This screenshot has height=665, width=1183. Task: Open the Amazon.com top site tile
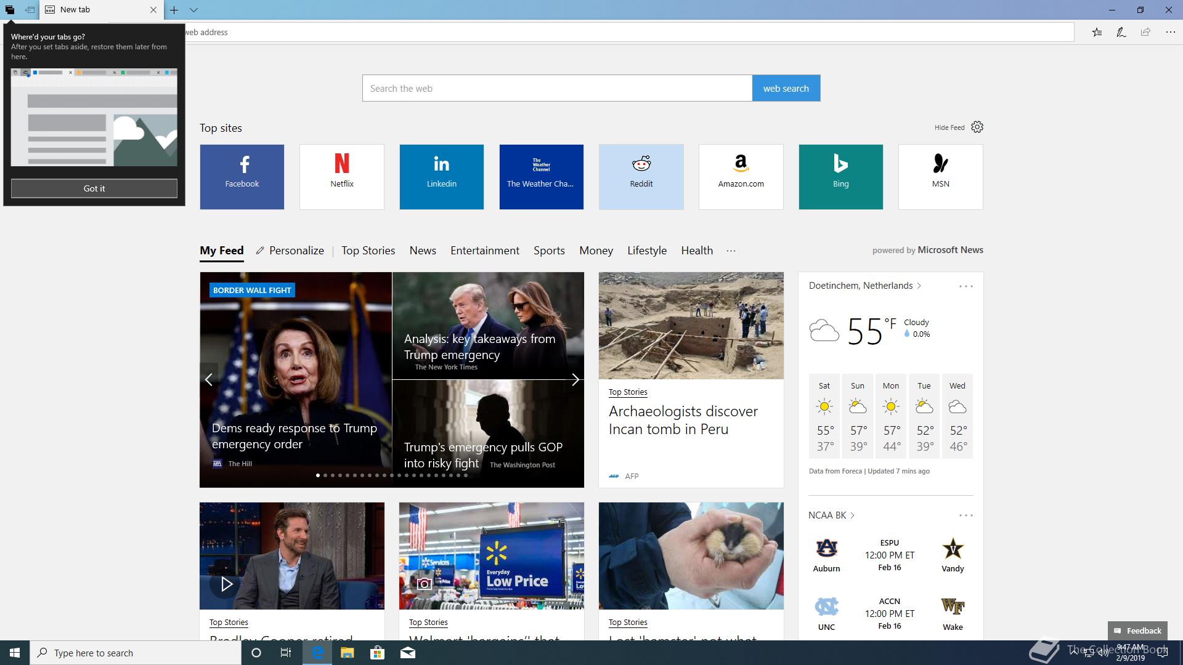(x=741, y=177)
